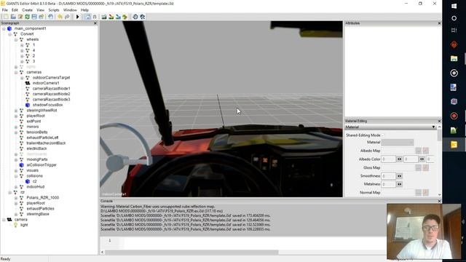The image size is (466, 262).
Task: Click the Normal Map browse button
Action: pyautogui.click(x=418, y=192)
